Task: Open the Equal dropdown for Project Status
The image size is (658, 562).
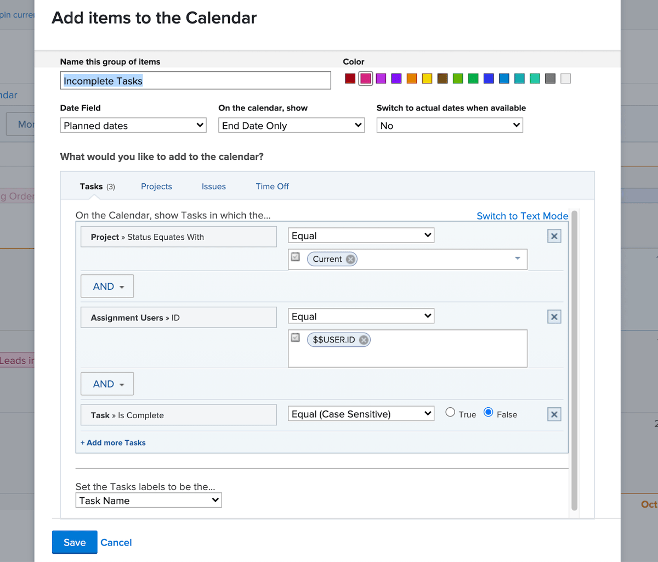Action: click(x=361, y=235)
